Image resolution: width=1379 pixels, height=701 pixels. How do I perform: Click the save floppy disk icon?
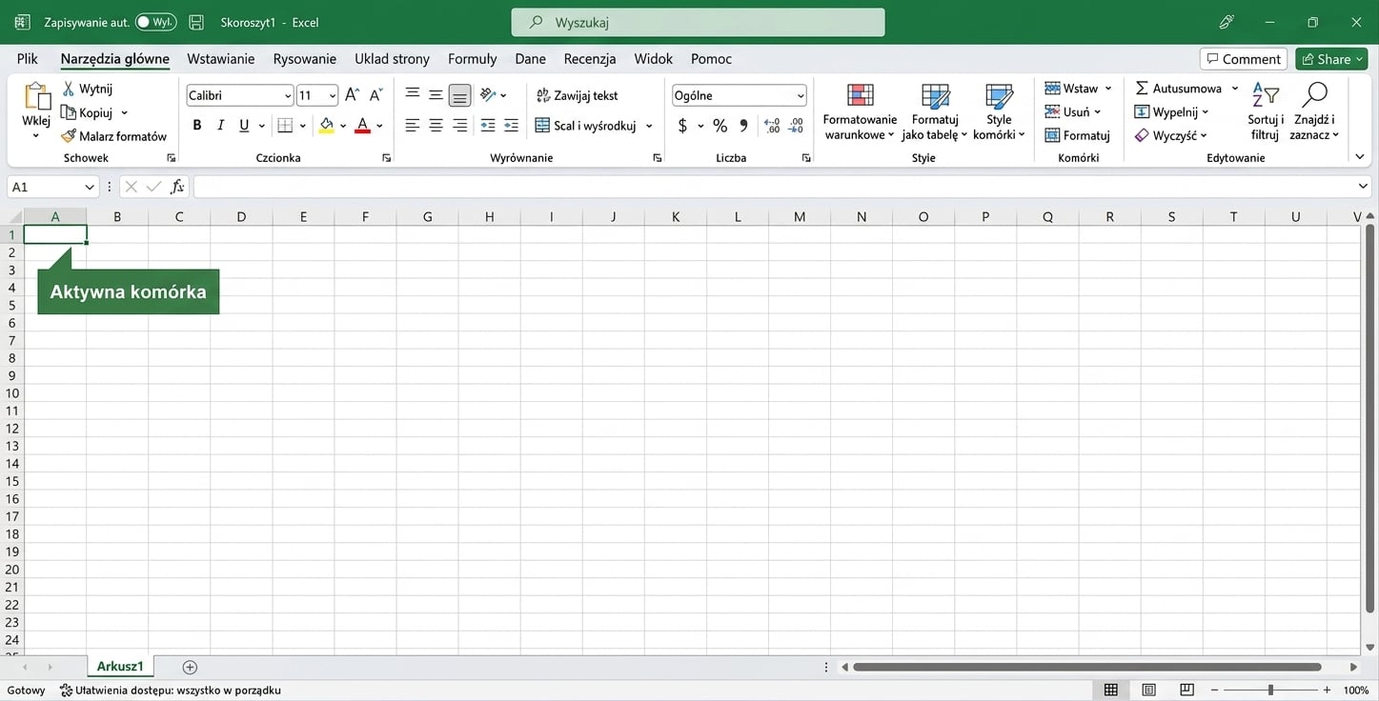pyautogui.click(x=196, y=22)
